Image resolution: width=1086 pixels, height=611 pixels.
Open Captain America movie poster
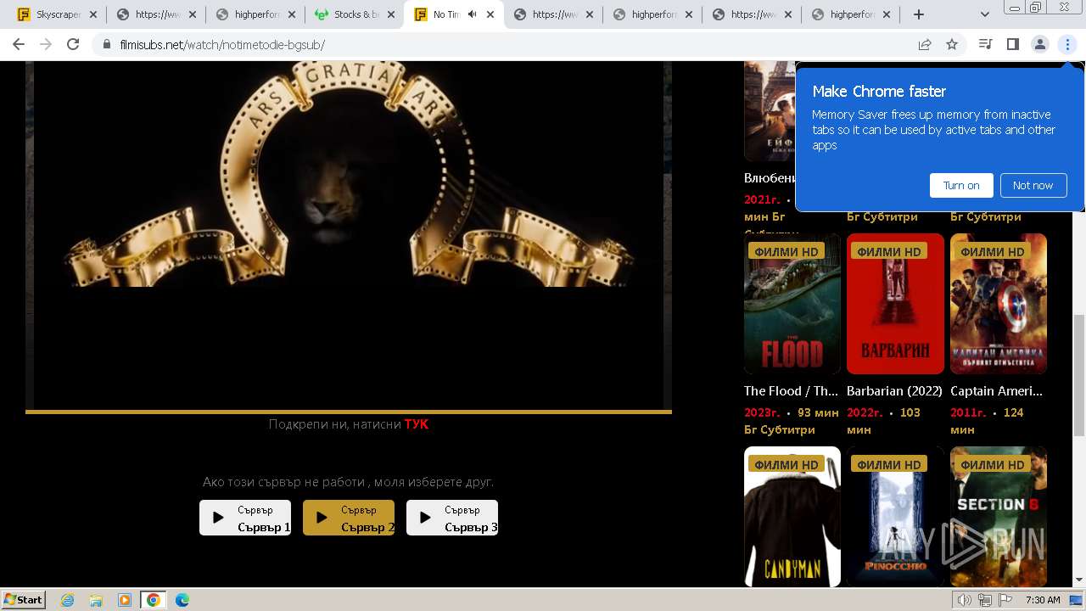pos(999,304)
